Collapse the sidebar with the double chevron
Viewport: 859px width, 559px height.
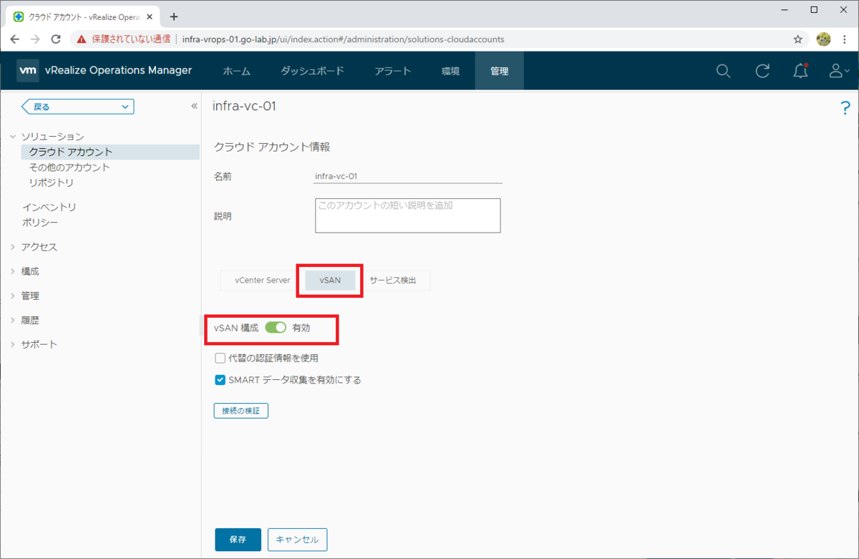click(193, 105)
